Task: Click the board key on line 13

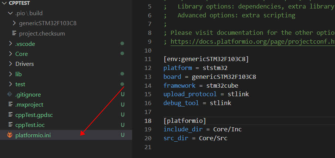Action: coord(172,77)
